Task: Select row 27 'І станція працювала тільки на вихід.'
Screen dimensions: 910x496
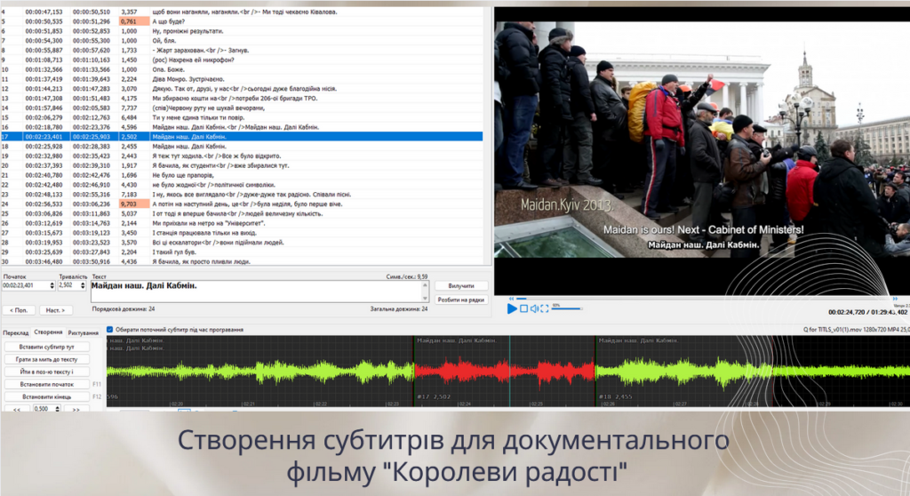Action: pos(242,233)
